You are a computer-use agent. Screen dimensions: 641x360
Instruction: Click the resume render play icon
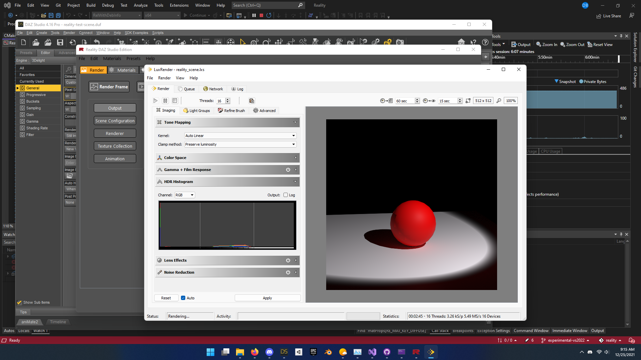tap(155, 101)
